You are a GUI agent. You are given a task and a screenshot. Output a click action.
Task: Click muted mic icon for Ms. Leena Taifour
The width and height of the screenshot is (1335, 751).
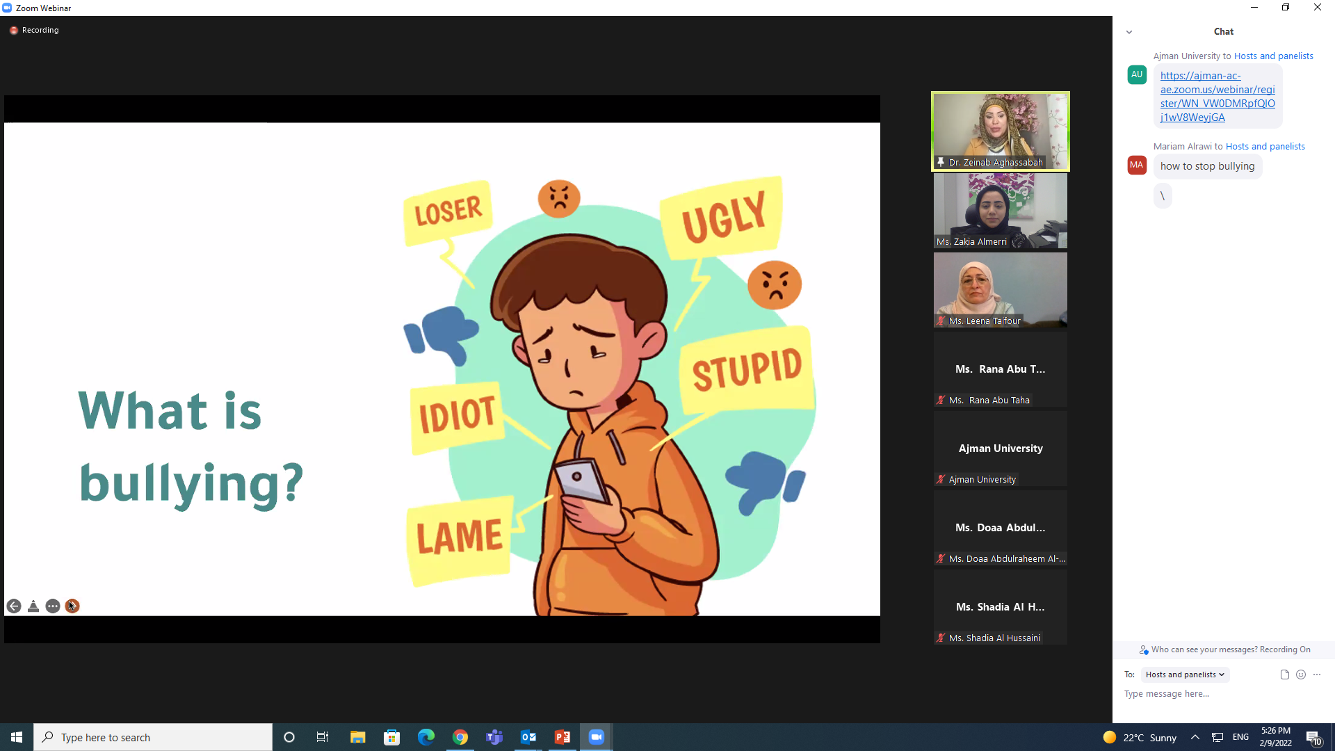coord(941,321)
